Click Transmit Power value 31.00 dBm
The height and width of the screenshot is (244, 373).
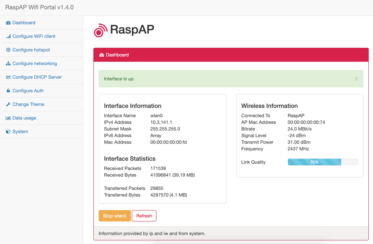coord(299,142)
